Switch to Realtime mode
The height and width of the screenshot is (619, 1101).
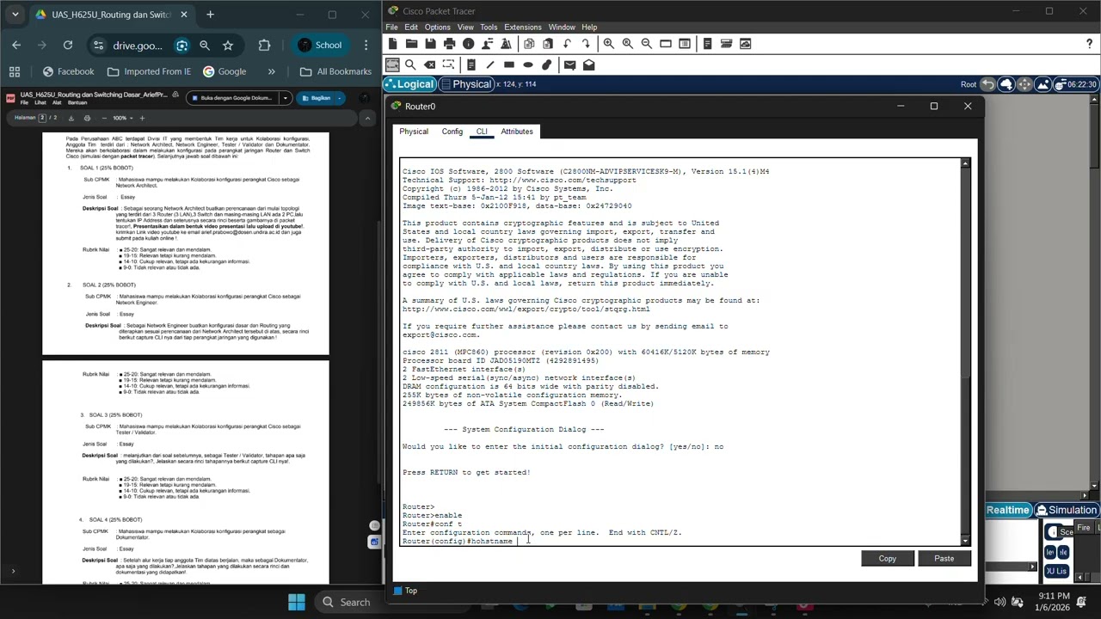coord(1007,510)
